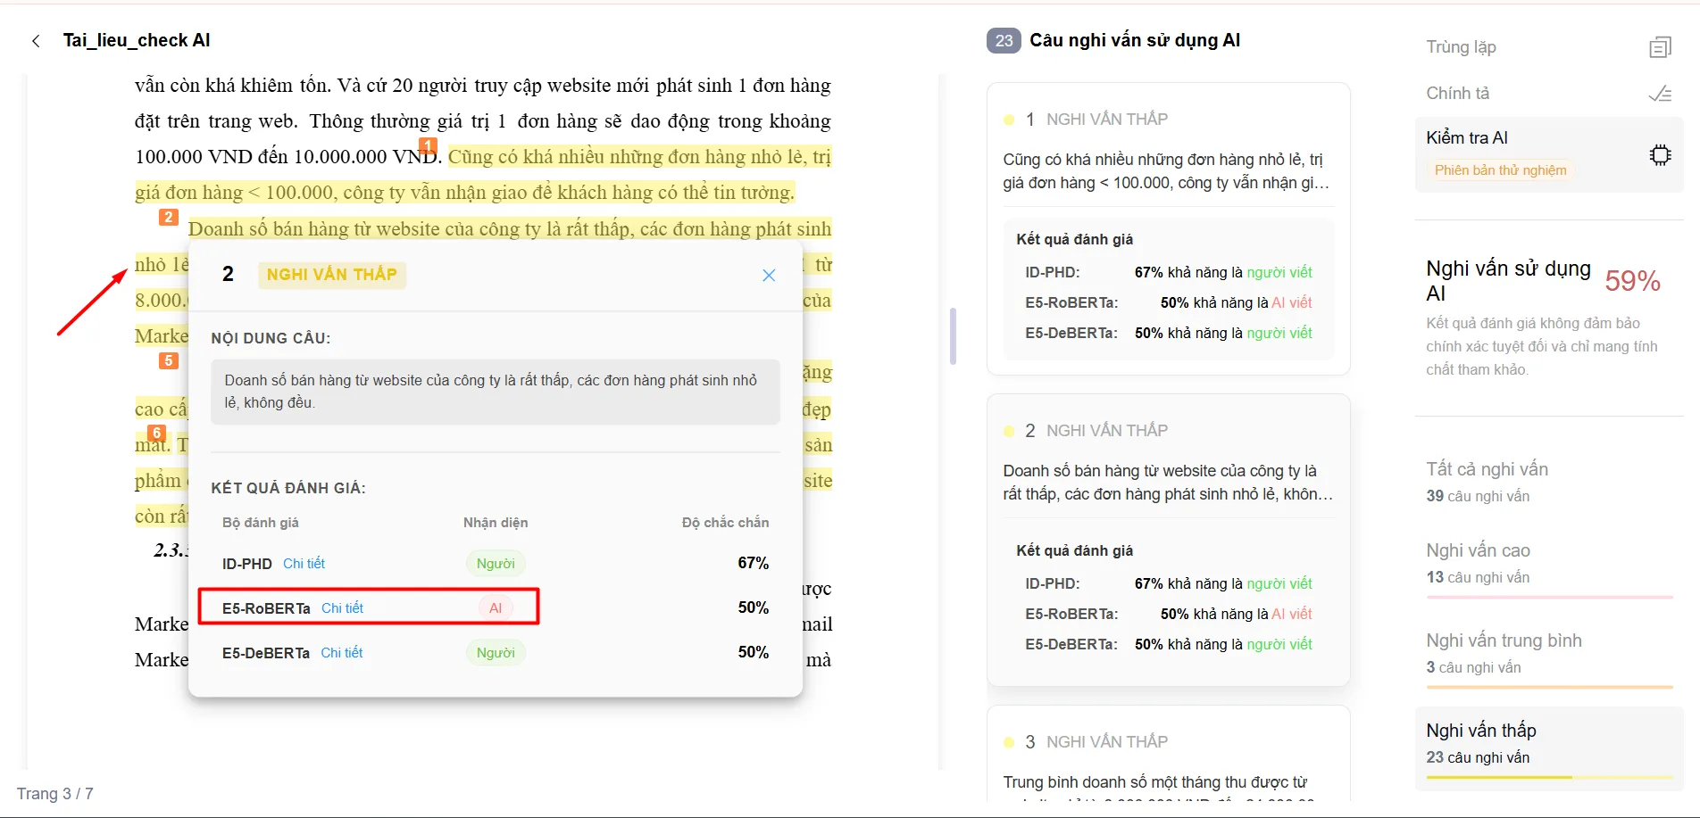Select orange sentence marker 5 in document
This screenshot has height=818, width=1700.
[169, 360]
